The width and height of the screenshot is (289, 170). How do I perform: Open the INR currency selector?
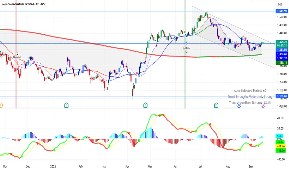[x=280, y=4]
